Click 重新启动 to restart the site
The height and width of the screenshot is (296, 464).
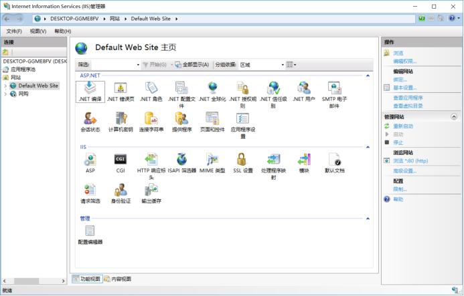coord(403,126)
